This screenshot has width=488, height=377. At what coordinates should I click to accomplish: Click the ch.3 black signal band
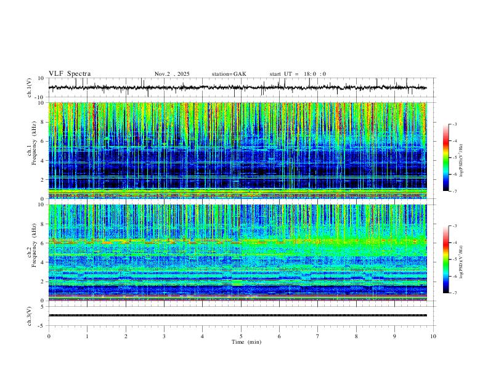[x=237, y=315]
